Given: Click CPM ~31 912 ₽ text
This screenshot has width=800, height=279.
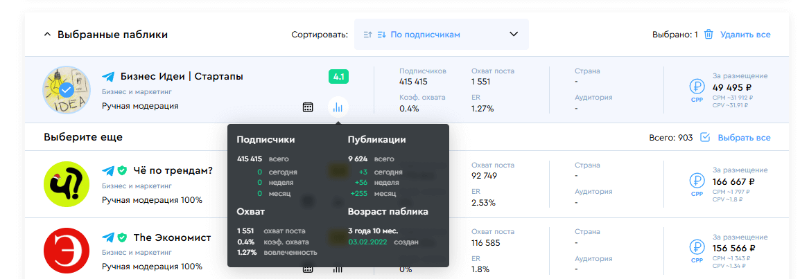Looking at the screenshot, I should coord(733,98).
